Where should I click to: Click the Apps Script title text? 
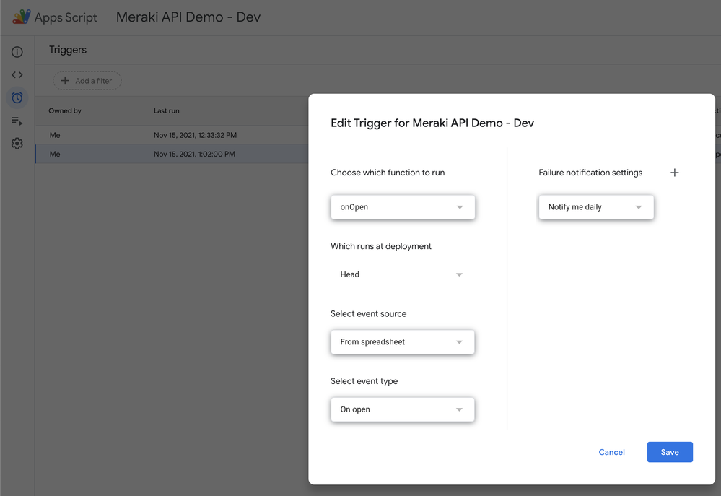66,17
